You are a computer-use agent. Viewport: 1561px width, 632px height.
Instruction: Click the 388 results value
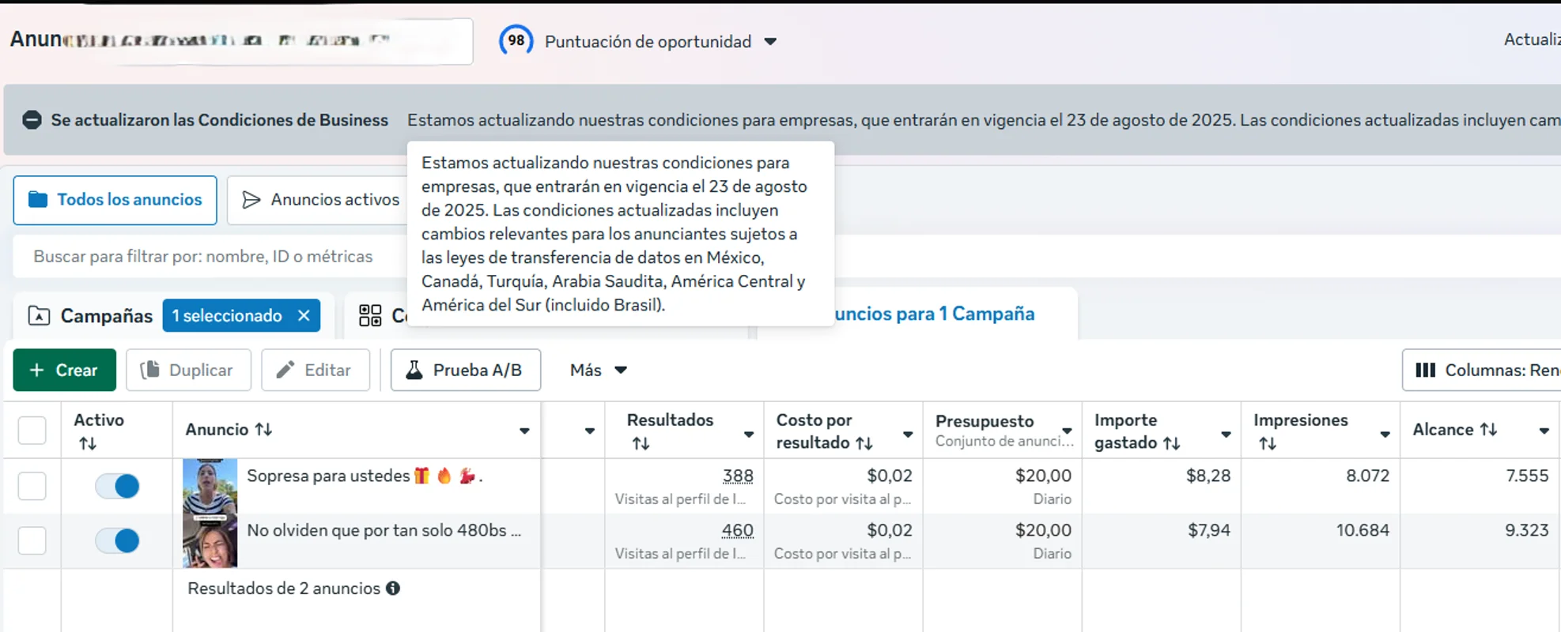coord(738,476)
